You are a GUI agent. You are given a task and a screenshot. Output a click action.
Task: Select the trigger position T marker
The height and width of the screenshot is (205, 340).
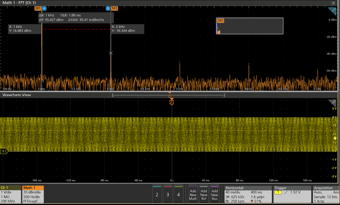coord(171,102)
